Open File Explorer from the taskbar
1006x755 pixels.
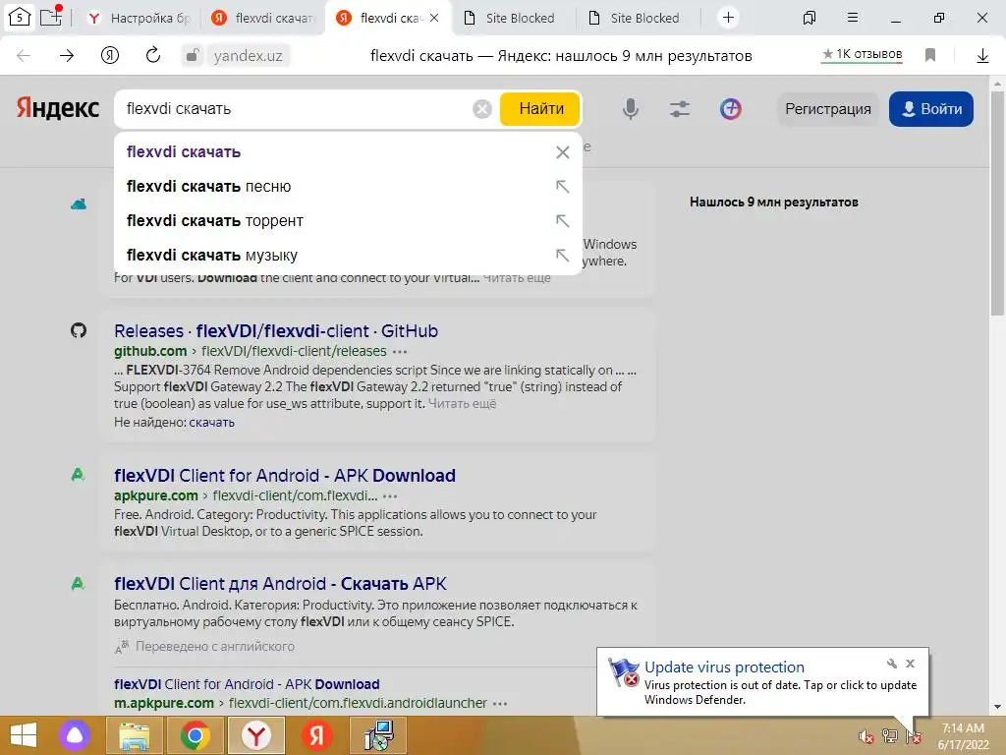[134, 735]
